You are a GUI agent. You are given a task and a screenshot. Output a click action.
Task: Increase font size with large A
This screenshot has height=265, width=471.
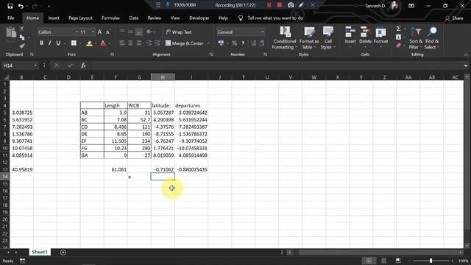100,32
